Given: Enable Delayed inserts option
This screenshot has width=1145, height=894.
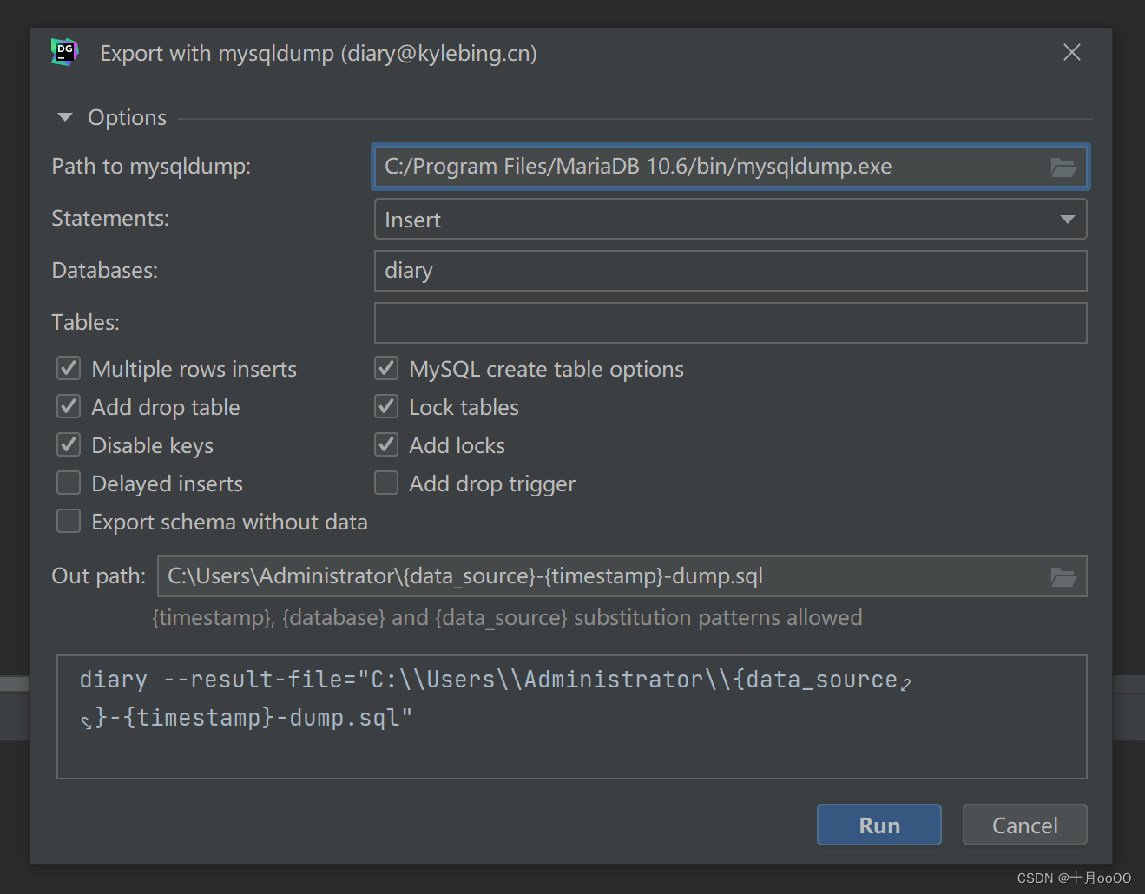Looking at the screenshot, I should coord(69,483).
